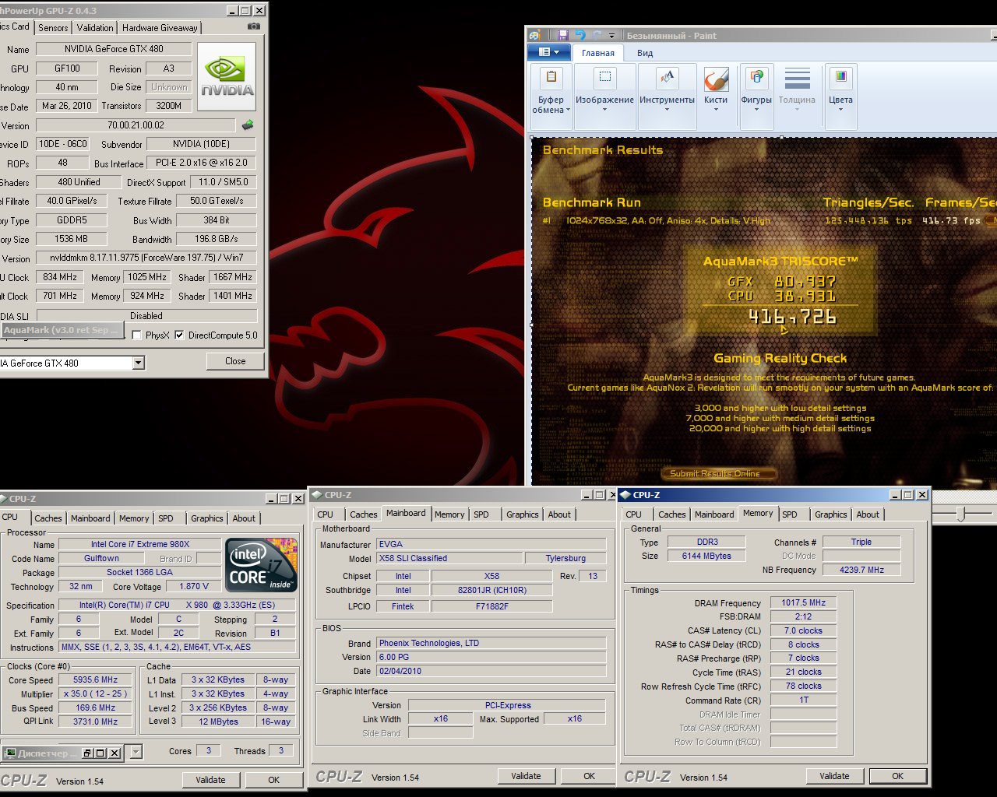Image resolution: width=997 pixels, height=797 pixels.
Task: Switch to the Вид tab in Paint
Action: click(x=645, y=53)
